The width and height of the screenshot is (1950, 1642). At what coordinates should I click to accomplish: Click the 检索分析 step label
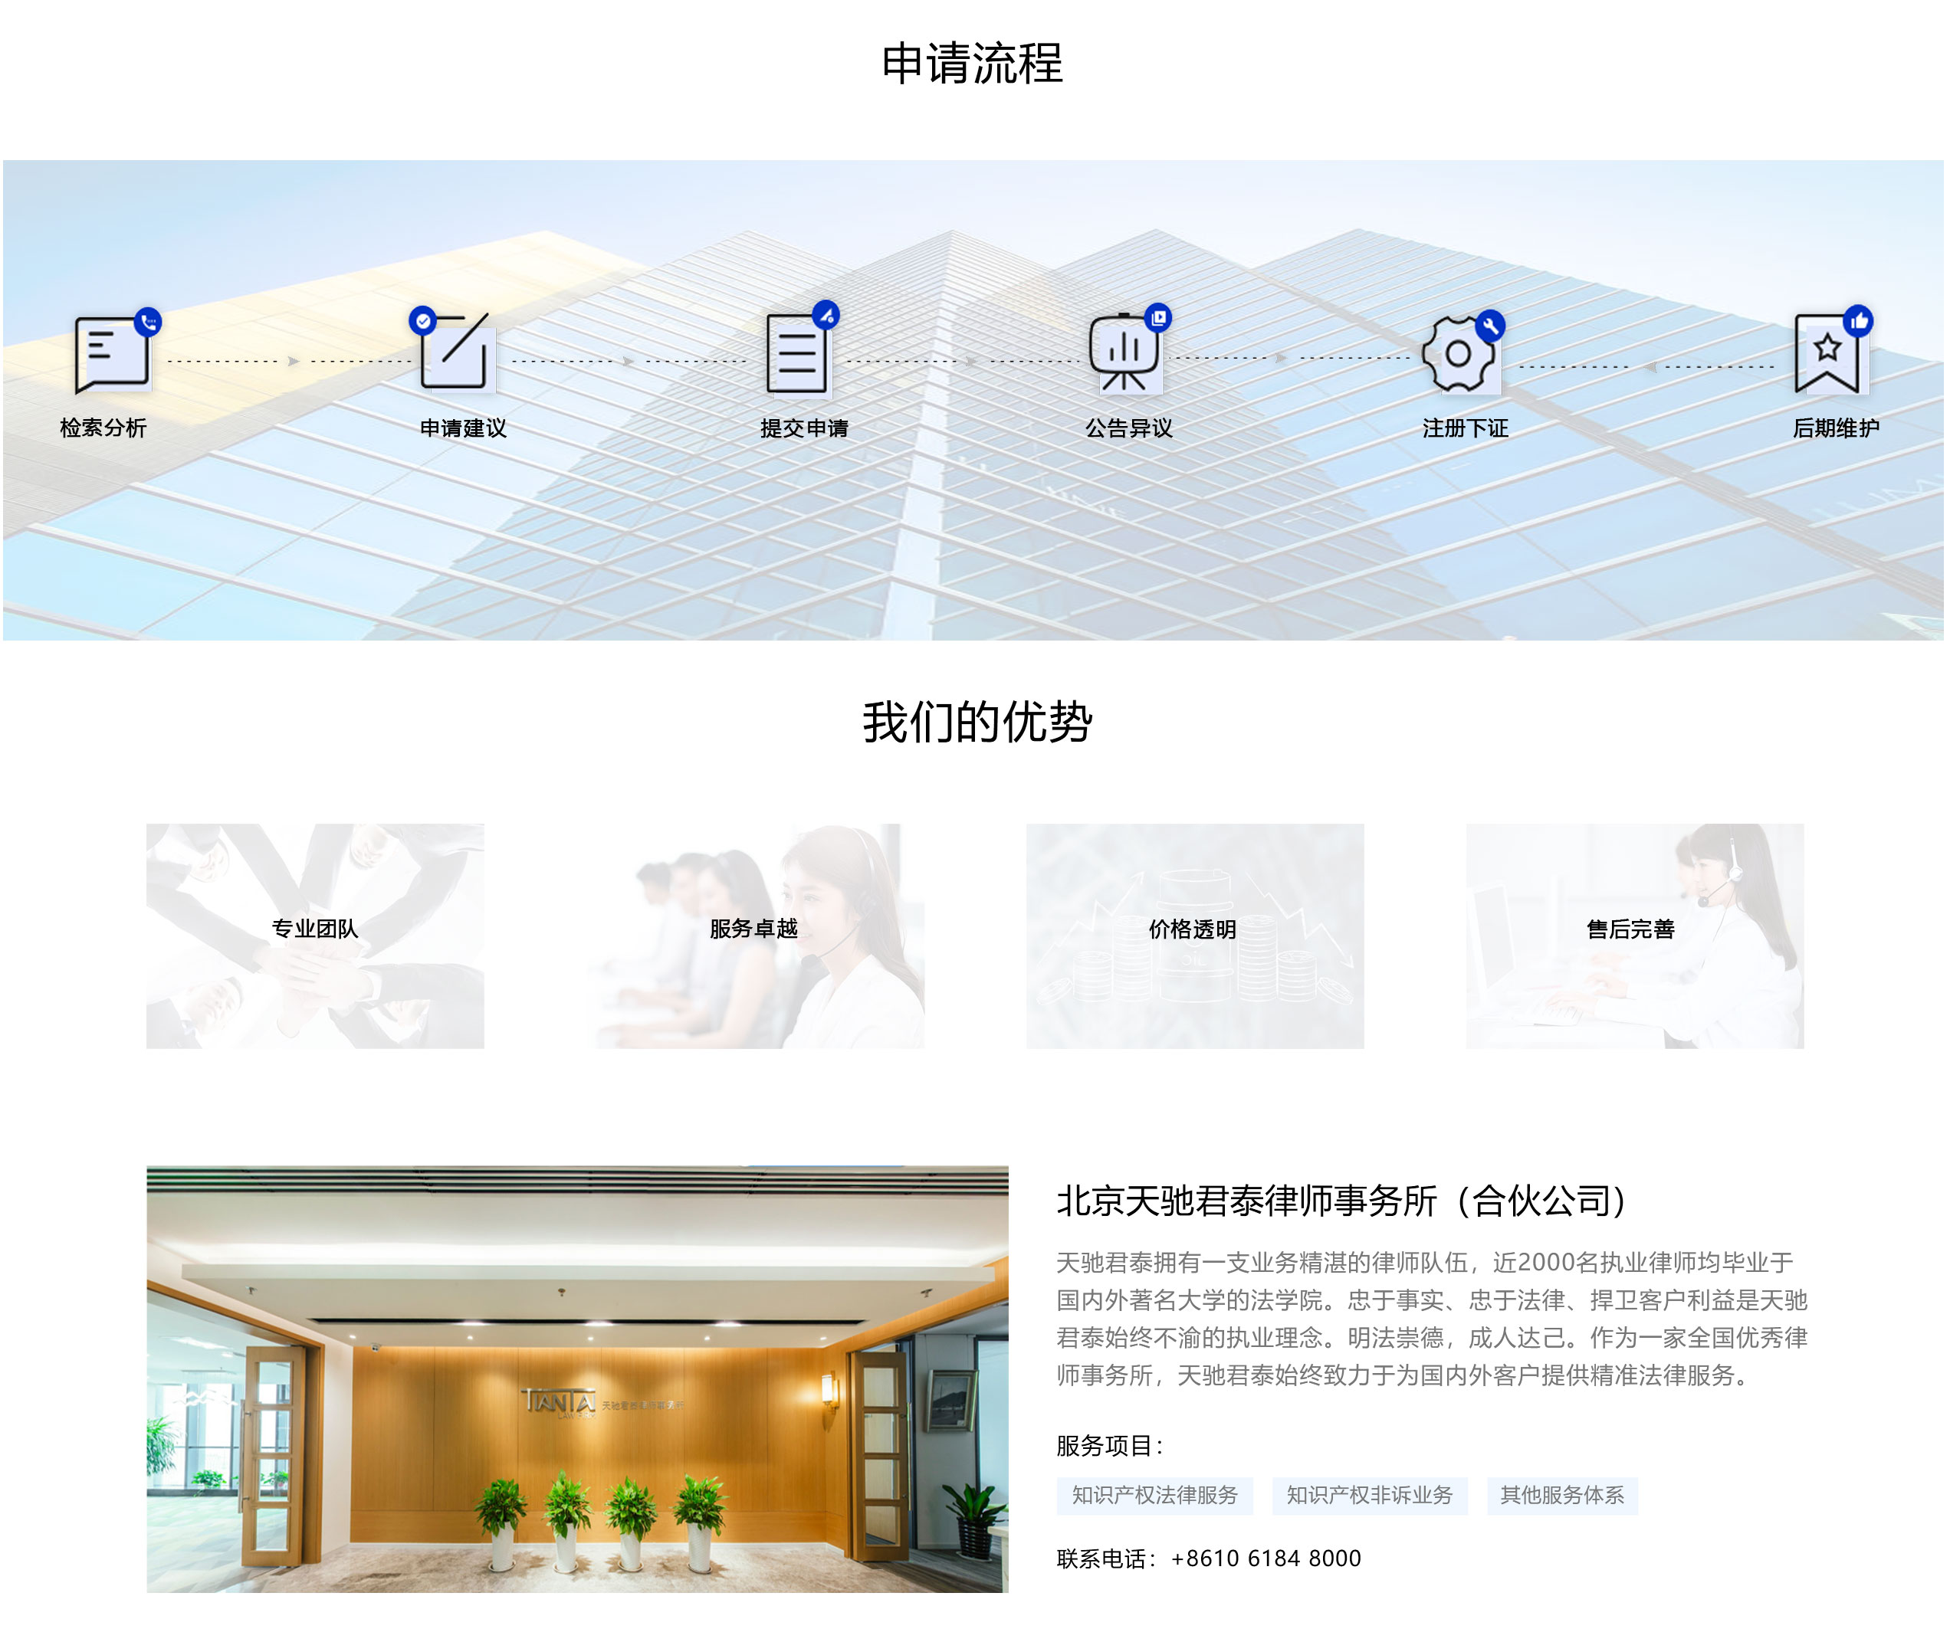(x=103, y=428)
